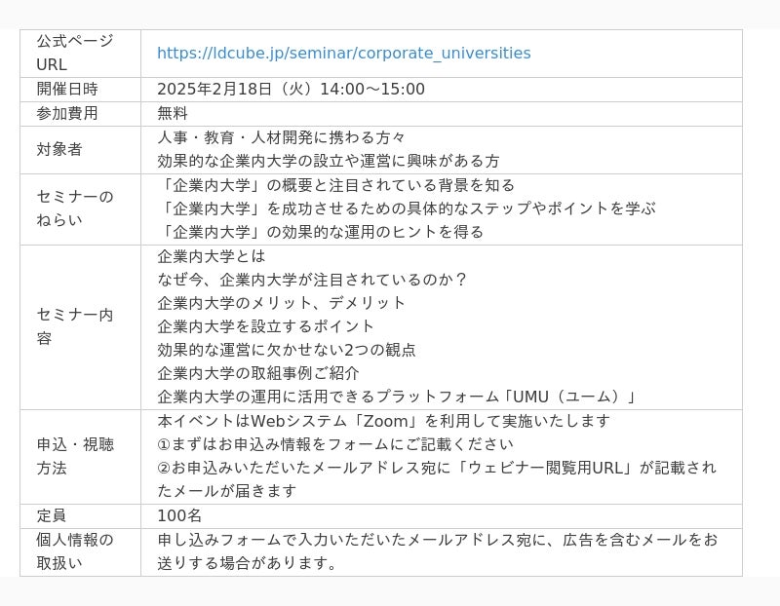Click the 定員 row label
This screenshot has width=780, height=606.
52,515
